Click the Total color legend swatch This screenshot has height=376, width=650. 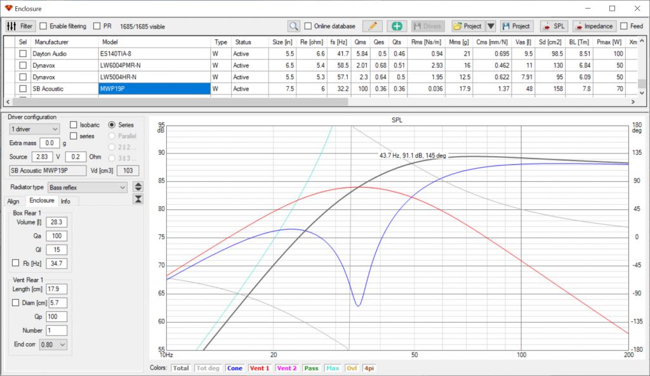[x=181, y=368]
